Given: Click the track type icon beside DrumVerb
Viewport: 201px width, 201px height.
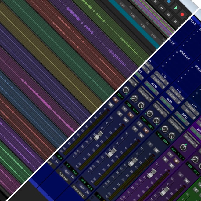Looking at the screenshot, I should pyautogui.click(x=87, y=192).
